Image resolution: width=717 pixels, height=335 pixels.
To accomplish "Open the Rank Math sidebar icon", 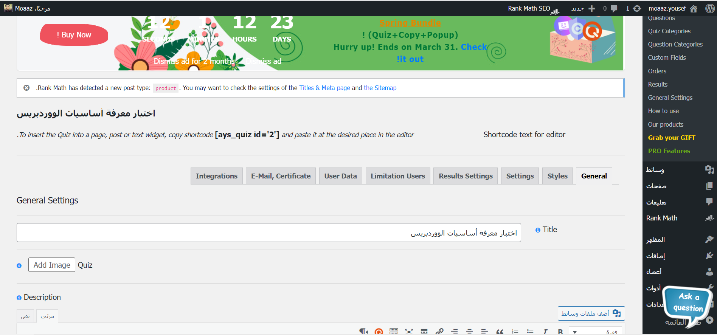I will (x=709, y=218).
